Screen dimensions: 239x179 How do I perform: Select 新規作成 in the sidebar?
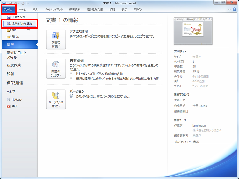coord(14,65)
